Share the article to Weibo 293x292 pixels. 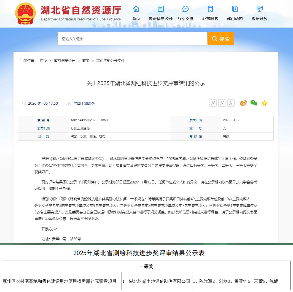pyautogui.click(x=243, y=103)
